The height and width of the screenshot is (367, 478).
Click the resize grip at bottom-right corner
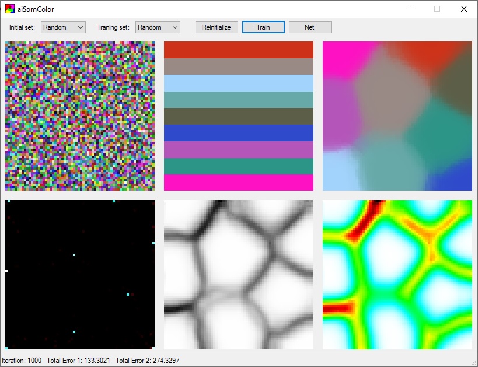[x=474, y=363]
